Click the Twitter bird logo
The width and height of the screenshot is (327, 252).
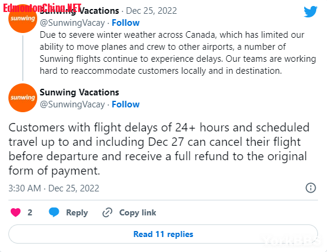311,11
